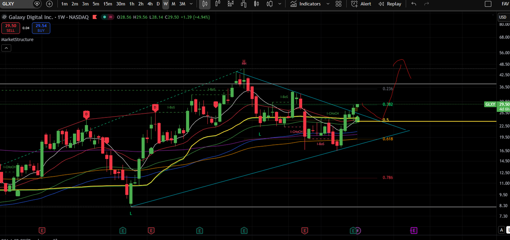Image resolution: width=510 pixels, height=240 pixels.
Task: Click the orange 0.618 Fibonacci level label
Action: (388, 139)
